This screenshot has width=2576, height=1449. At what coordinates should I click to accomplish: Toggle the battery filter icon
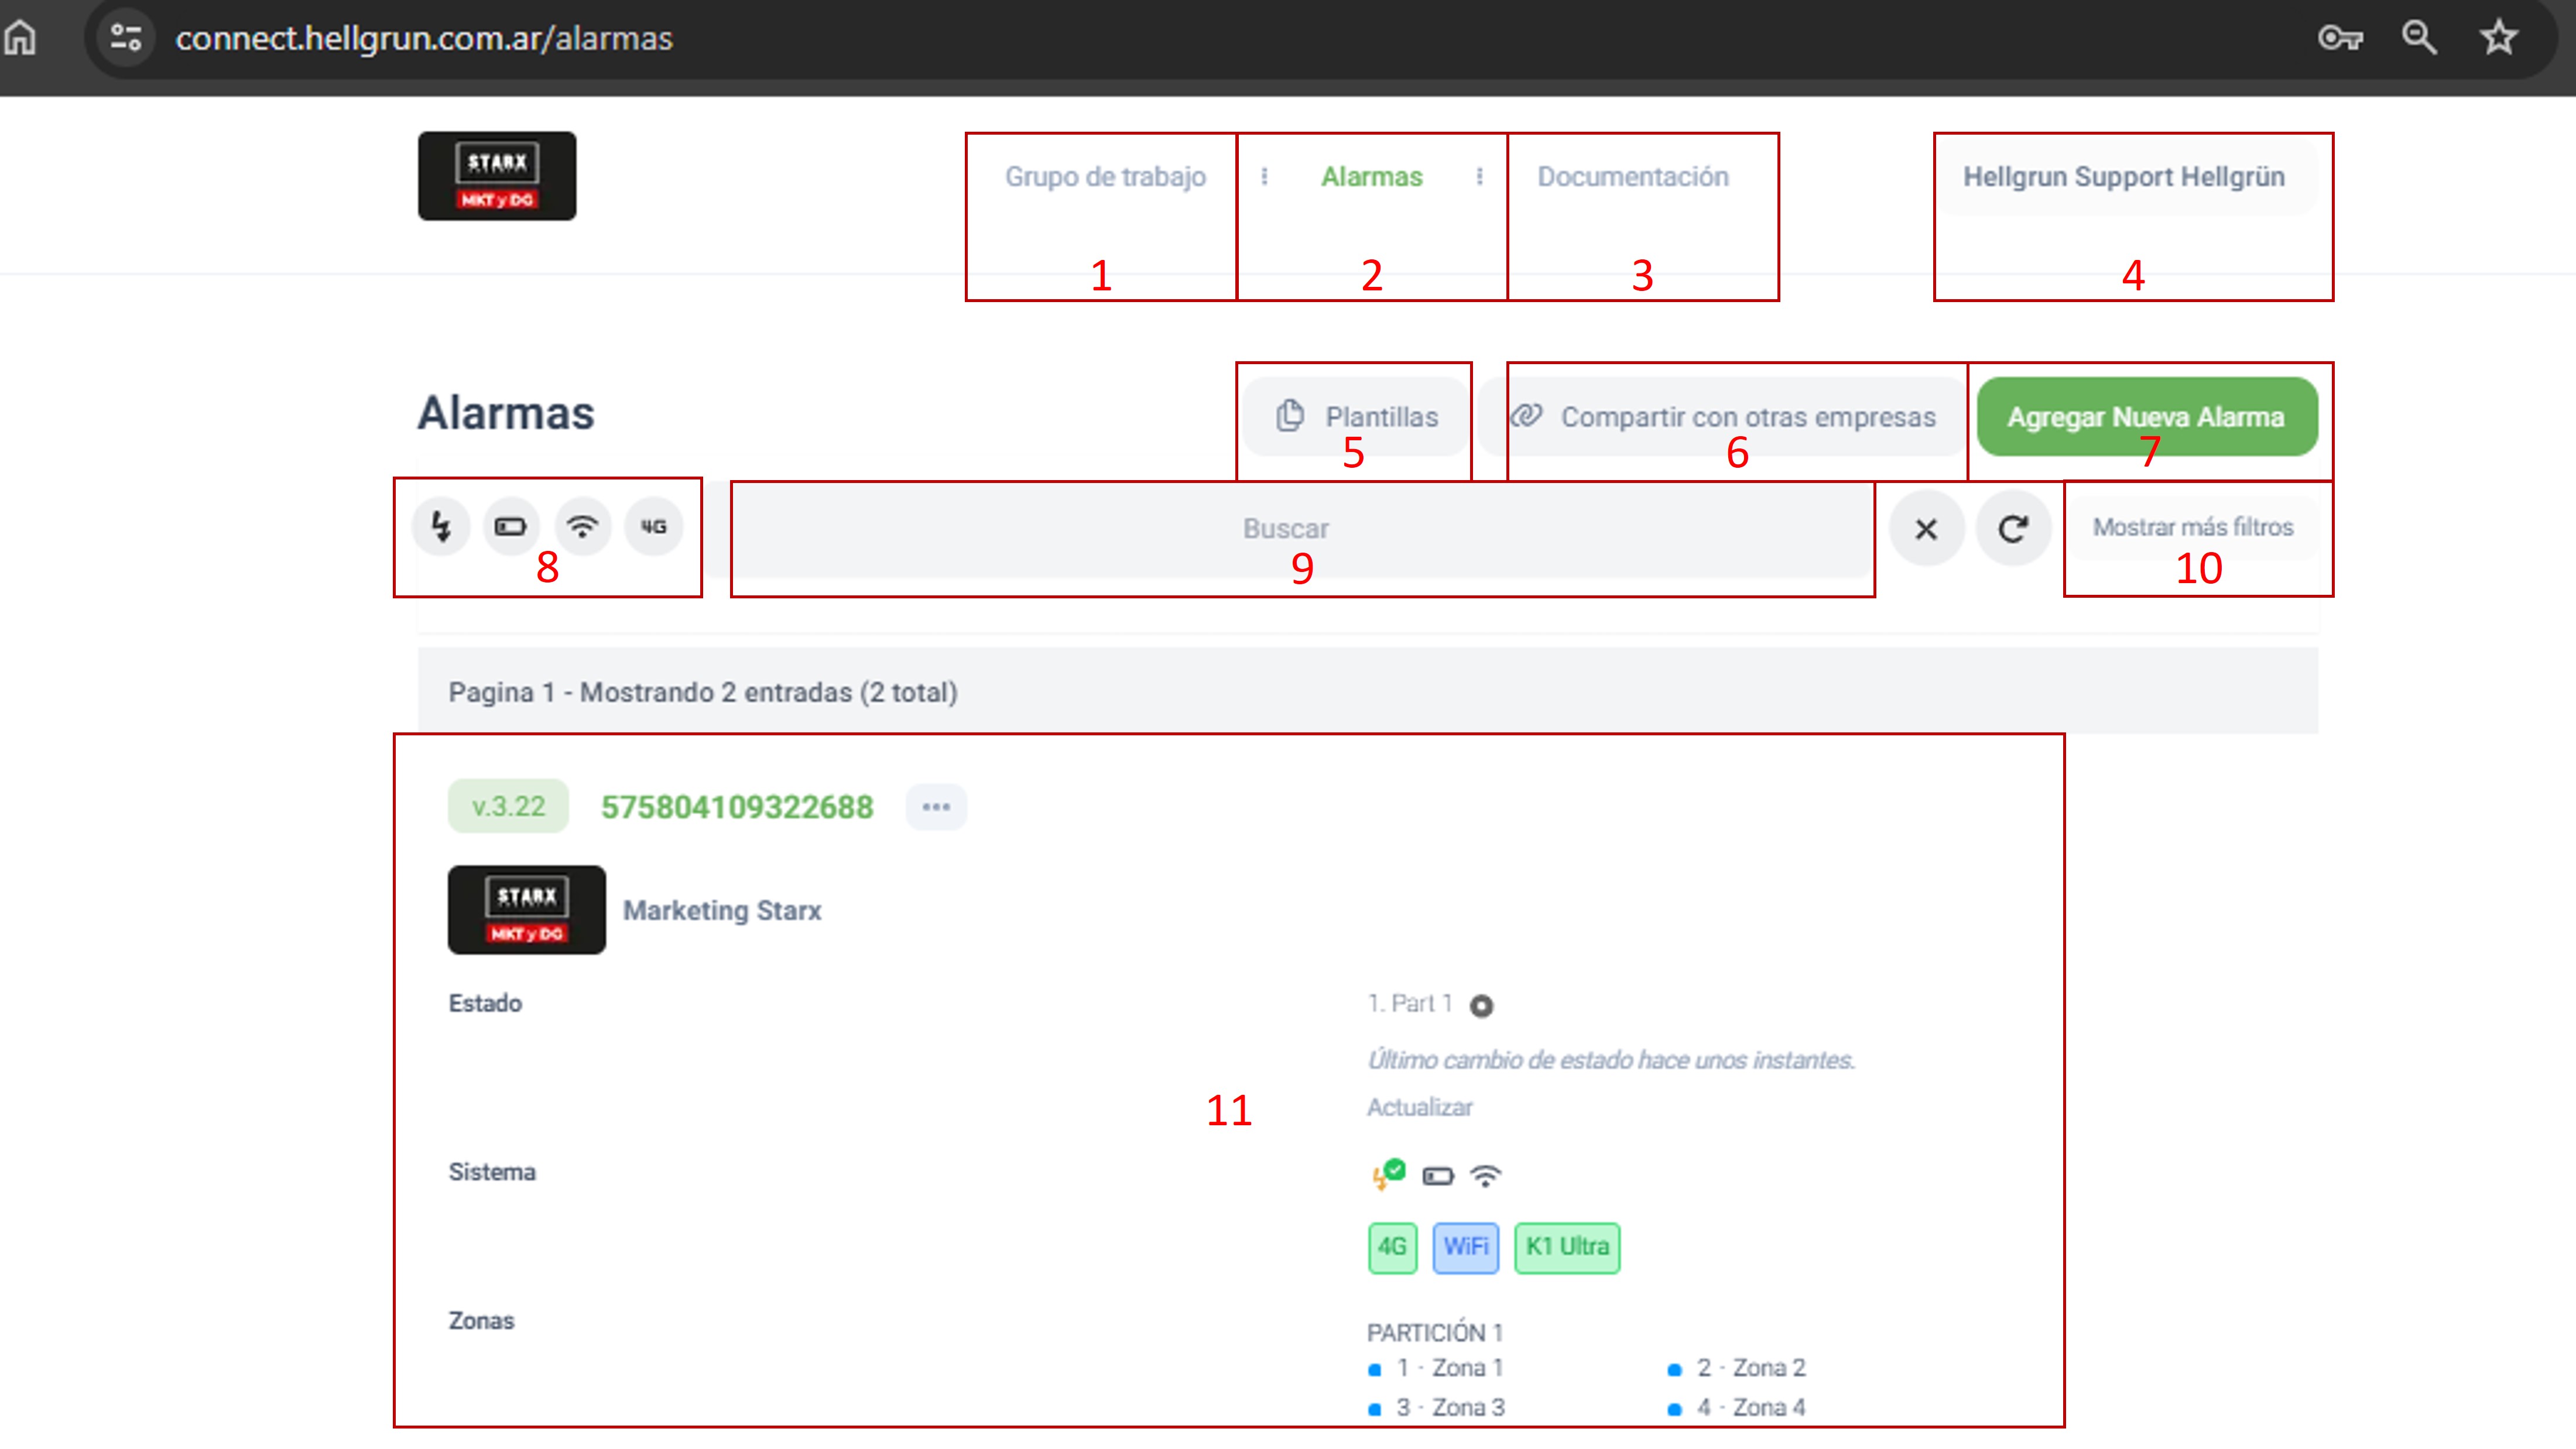point(511,526)
